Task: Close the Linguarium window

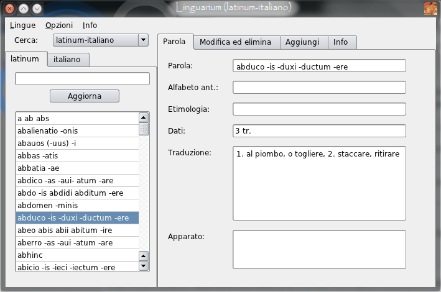Action: (x=9, y=9)
